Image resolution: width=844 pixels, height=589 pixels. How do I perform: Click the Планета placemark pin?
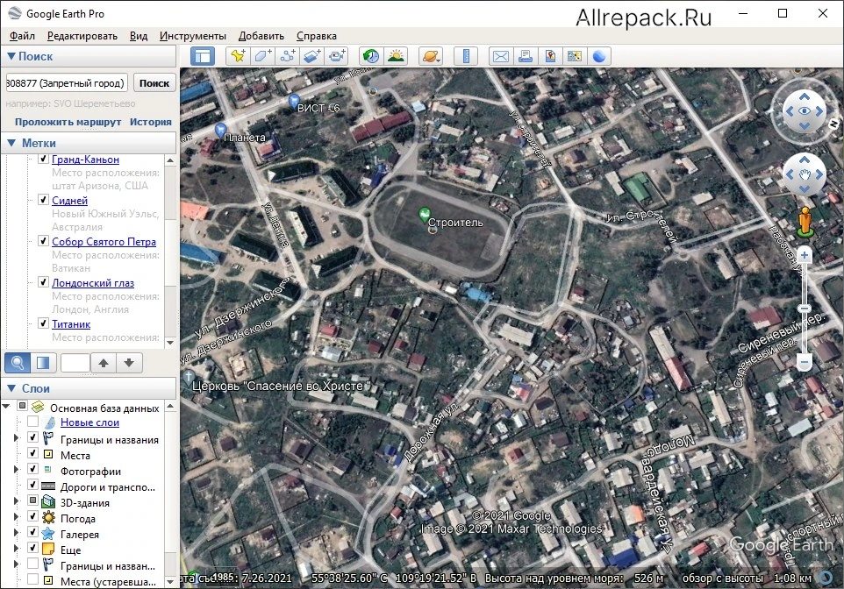pyautogui.click(x=220, y=130)
